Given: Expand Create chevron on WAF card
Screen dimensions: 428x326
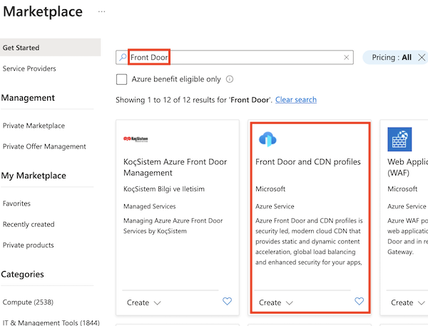Looking at the screenshot, I should point(422,302).
